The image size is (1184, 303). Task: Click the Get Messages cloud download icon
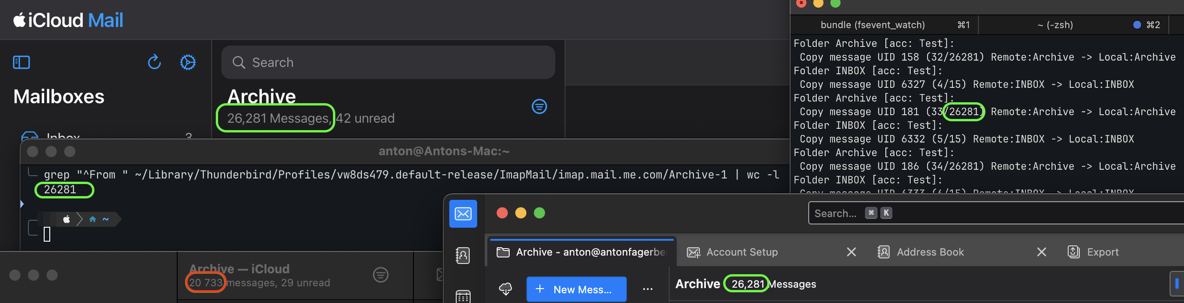[506, 289]
